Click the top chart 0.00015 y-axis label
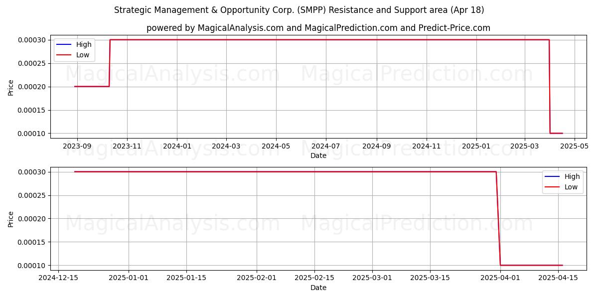 32,110
